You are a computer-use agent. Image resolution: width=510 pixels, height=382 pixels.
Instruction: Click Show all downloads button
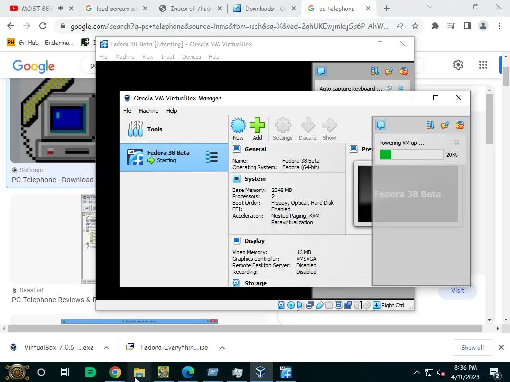(472, 348)
